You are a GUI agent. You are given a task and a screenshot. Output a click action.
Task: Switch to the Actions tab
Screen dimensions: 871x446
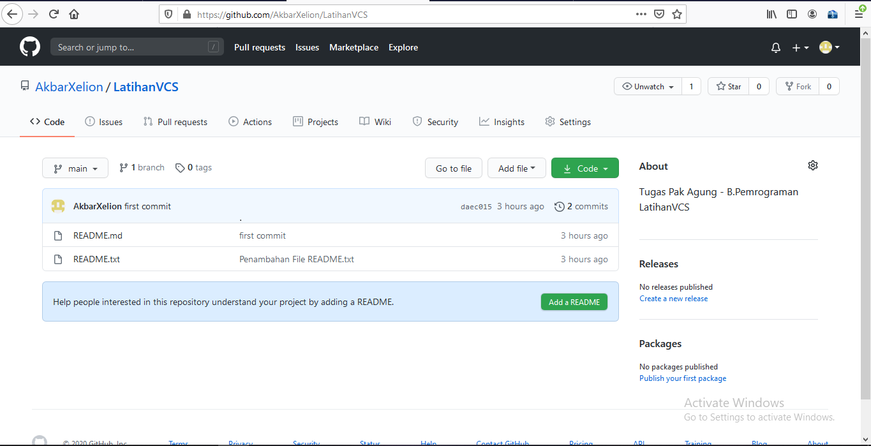(x=250, y=122)
